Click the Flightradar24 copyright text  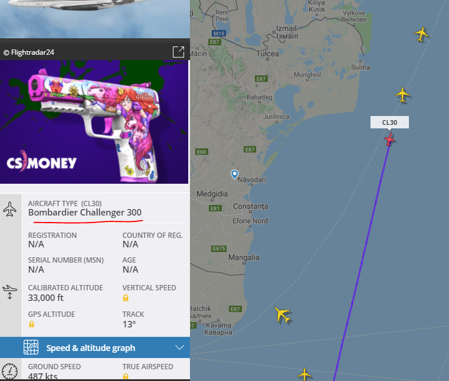click(29, 52)
